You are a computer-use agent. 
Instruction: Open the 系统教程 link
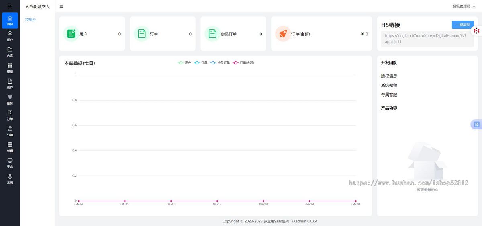(389, 85)
